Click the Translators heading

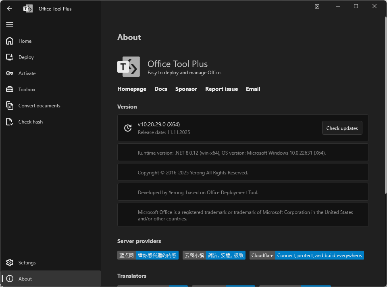click(x=132, y=276)
